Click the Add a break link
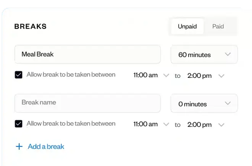 click(x=46, y=147)
